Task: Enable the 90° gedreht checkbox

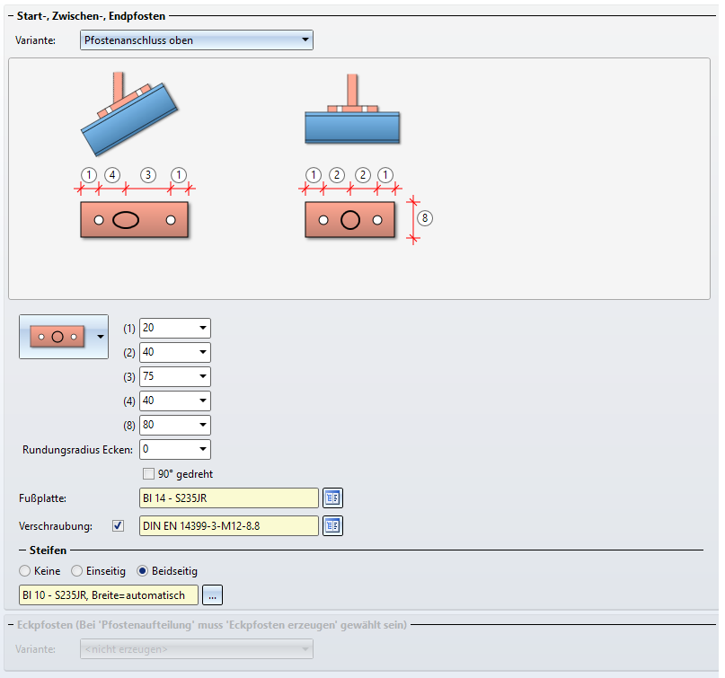Action: pos(149,473)
